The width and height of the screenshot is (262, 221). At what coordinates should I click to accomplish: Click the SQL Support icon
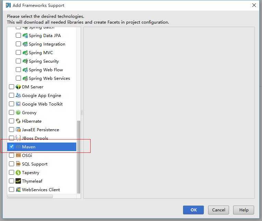pyautogui.click(x=18, y=164)
